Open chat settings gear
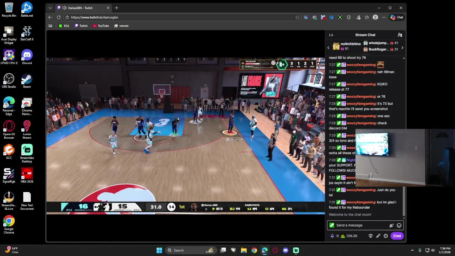Screen dimensions: 455x256 (386, 236)
